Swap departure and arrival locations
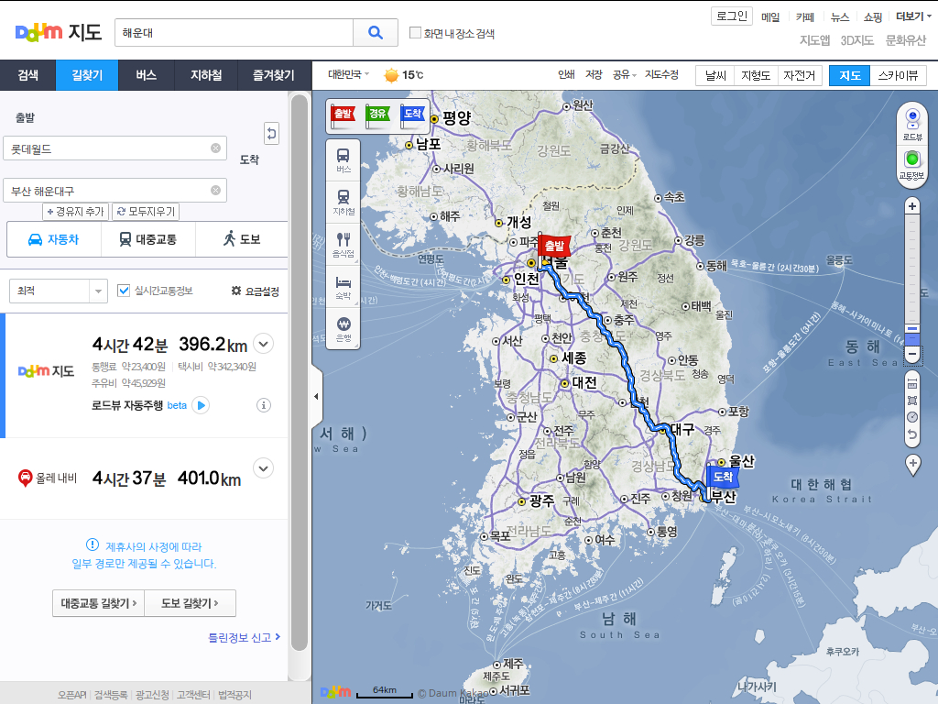938x704 pixels. (271, 134)
